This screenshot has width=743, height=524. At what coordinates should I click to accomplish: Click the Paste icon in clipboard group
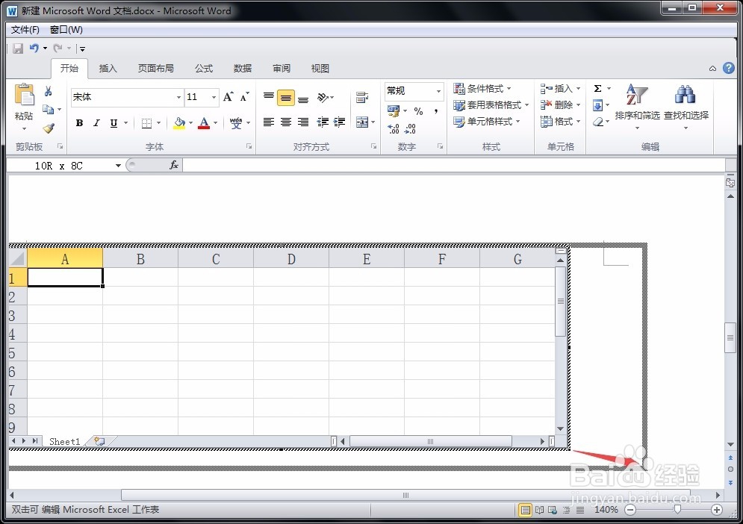pos(24,95)
